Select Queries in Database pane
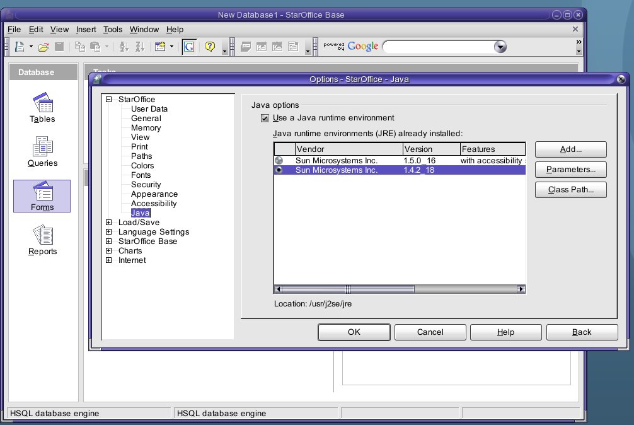Screen dimensions: 634x425 42,151
